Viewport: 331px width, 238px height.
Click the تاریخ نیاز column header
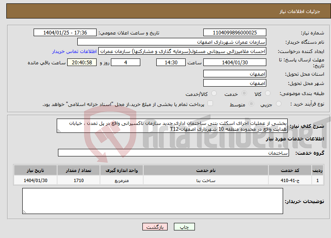(35, 170)
